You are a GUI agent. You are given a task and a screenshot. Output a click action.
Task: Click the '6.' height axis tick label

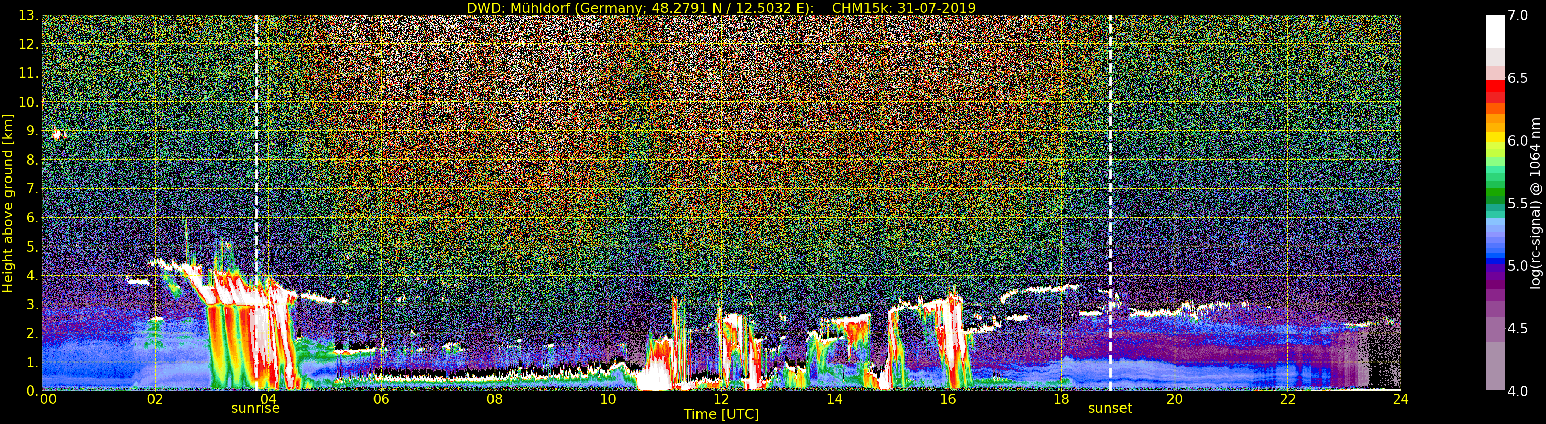coord(32,218)
